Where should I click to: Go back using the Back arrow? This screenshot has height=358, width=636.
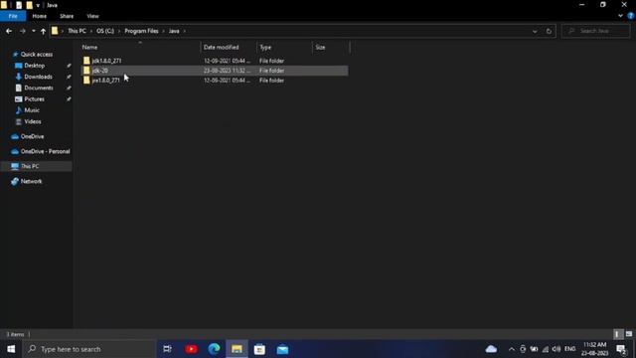click(9, 31)
